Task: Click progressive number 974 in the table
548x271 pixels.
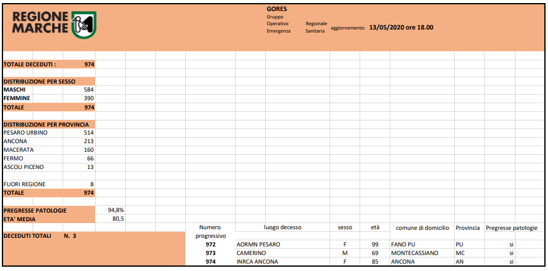Action: [210, 262]
